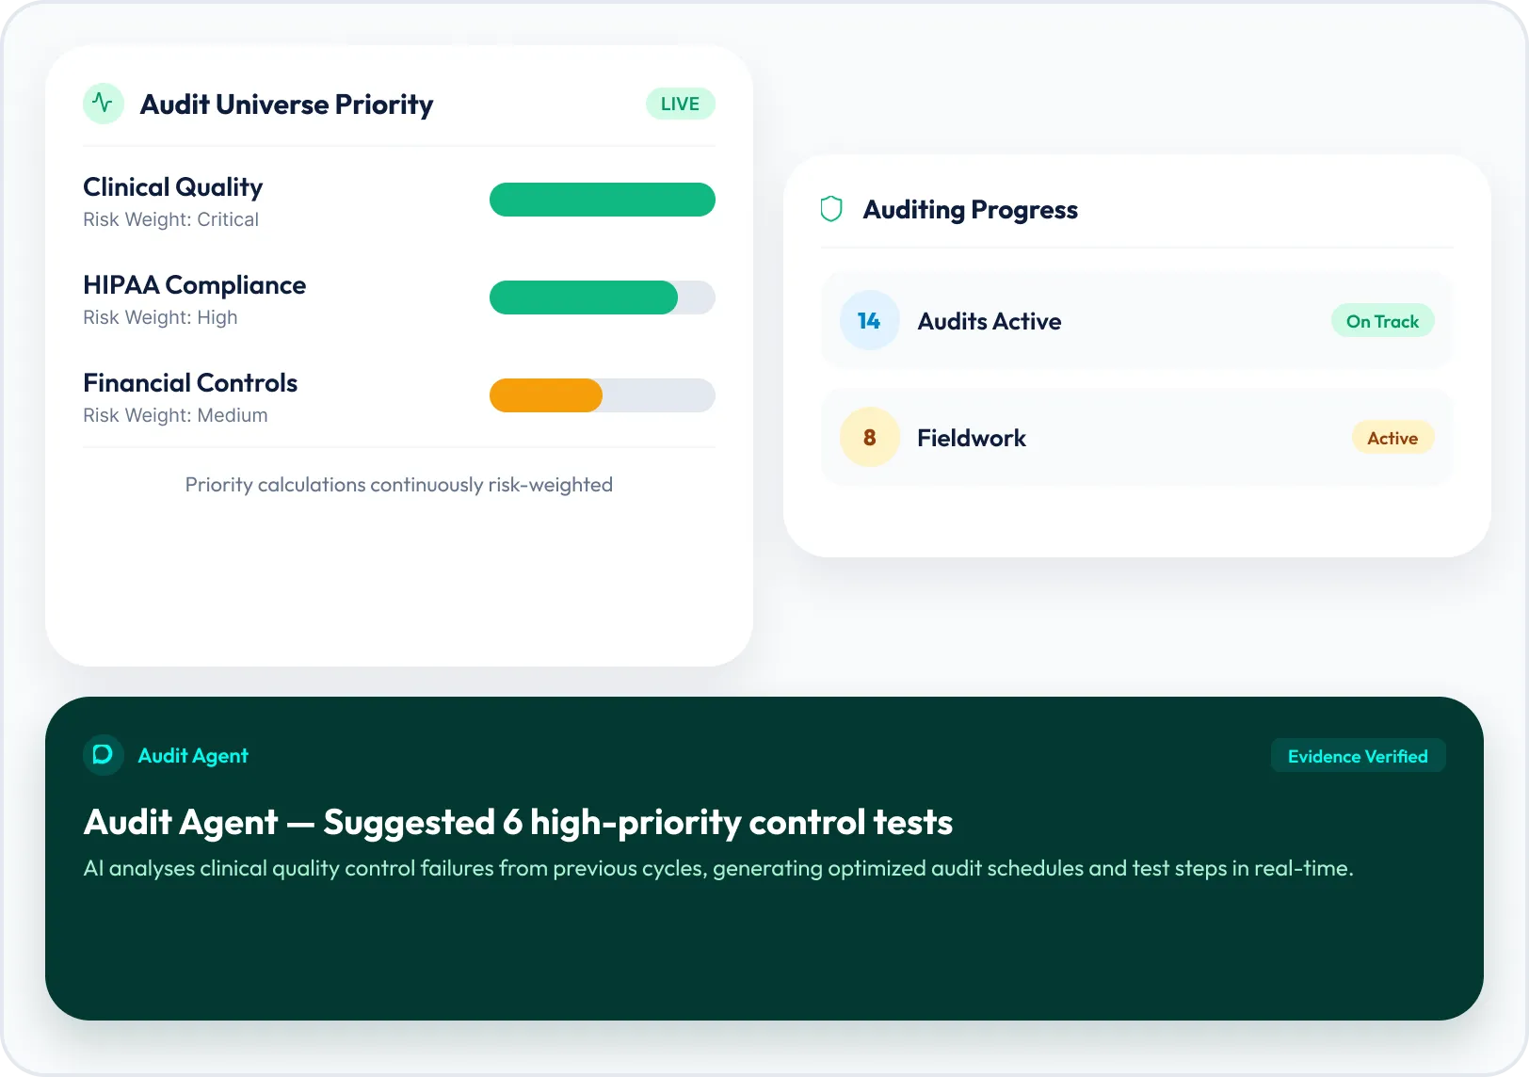Viewport: 1529px width, 1077px height.
Task: Click the Risk Weight: Critical text
Action: (170, 219)
